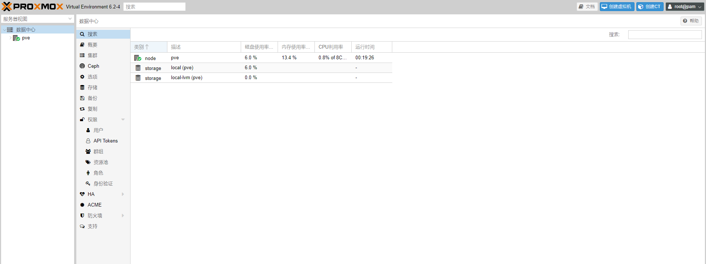Click the panel 搜索 filter input field
Viewport: 706px width, 264px height.
(665, 35)
